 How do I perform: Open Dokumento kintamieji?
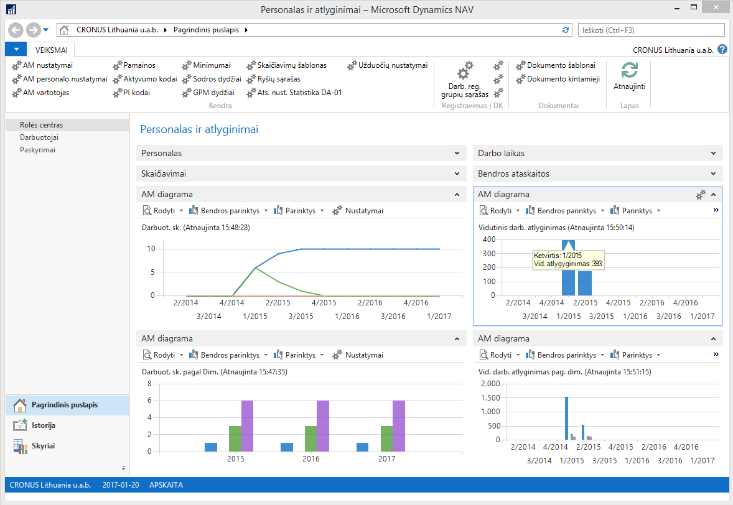click(558, 79)
